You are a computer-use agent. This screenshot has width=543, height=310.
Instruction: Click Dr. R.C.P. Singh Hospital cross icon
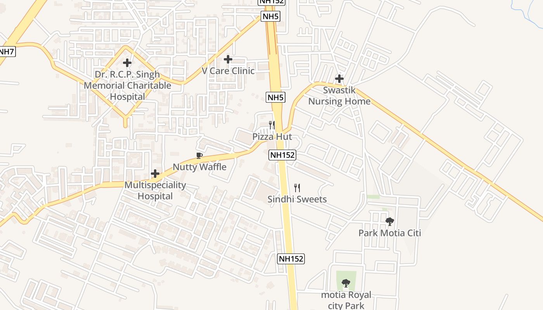coord(127,62)
